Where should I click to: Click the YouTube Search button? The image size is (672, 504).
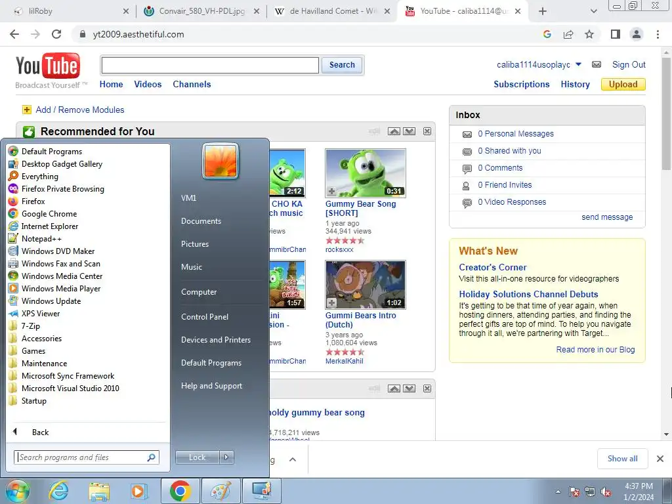pos(341,65)
